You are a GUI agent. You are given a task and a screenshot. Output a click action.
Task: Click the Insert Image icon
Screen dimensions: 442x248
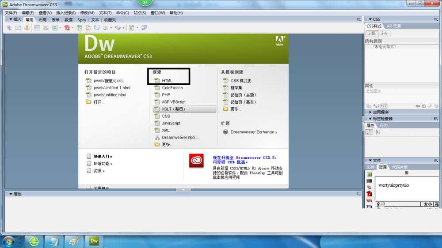tap(54, 28)
